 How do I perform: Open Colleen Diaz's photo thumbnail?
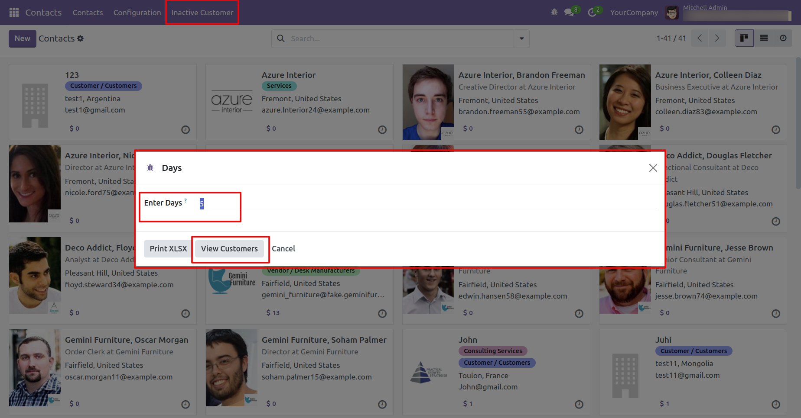tap(625, 102)
